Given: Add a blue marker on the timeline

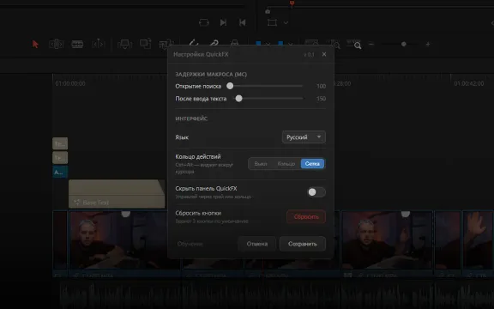Looking at the screenshot, I should click(x=280, y=44).
